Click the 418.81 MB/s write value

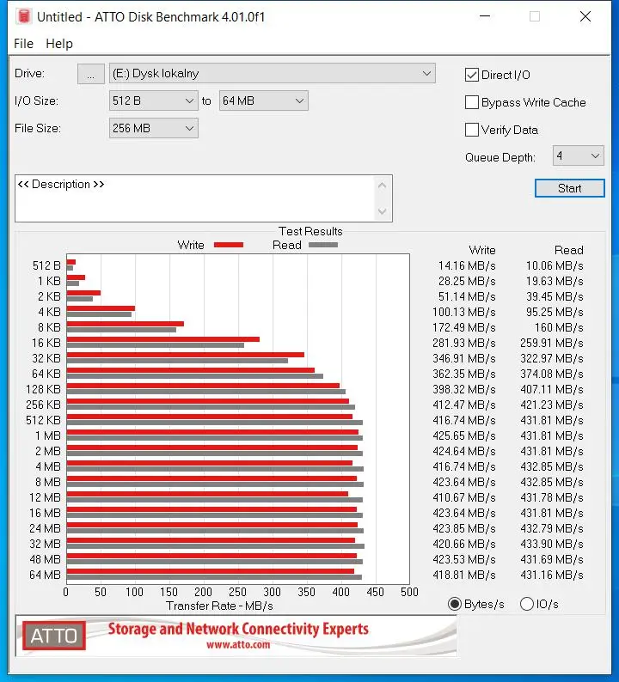point(464,575)
